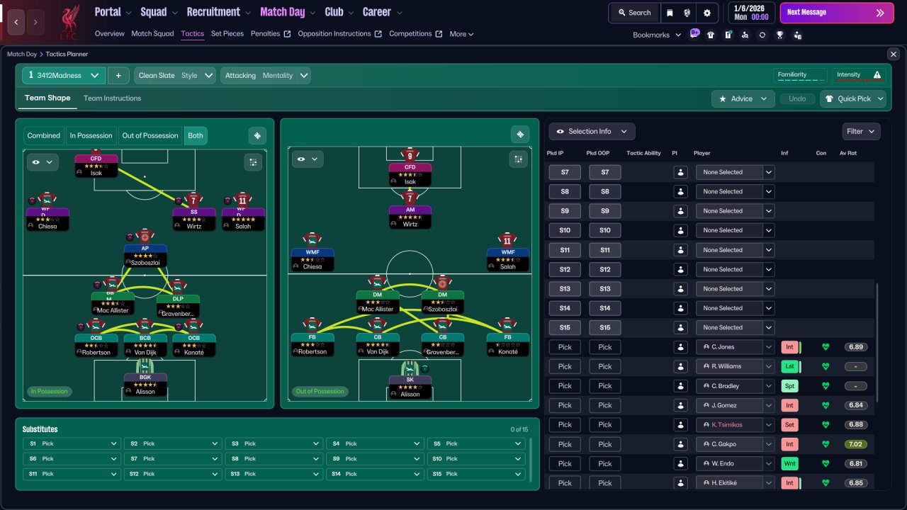
Task: Open the Career menu
Action: (x=383, y=12)
